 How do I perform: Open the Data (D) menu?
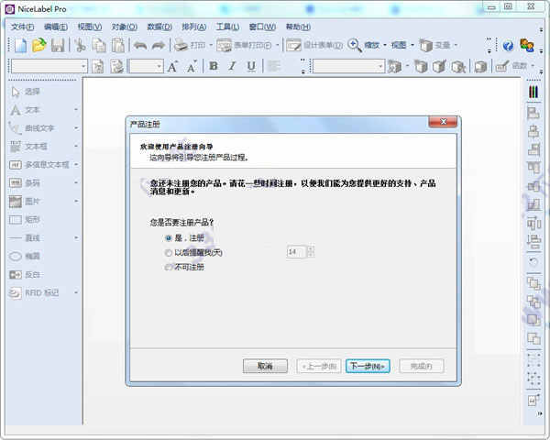click(x=159, y=27)
